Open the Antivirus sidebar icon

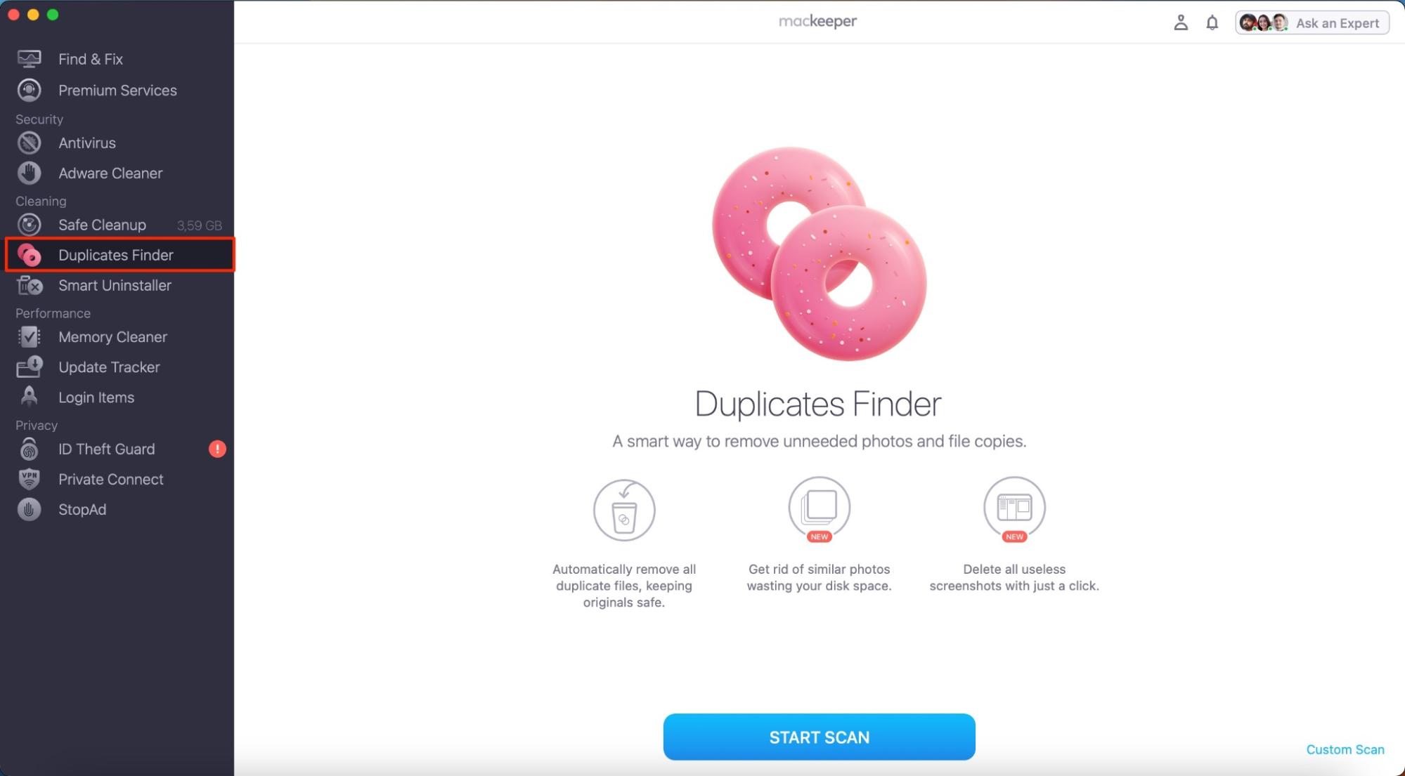(x=29, y=143)
